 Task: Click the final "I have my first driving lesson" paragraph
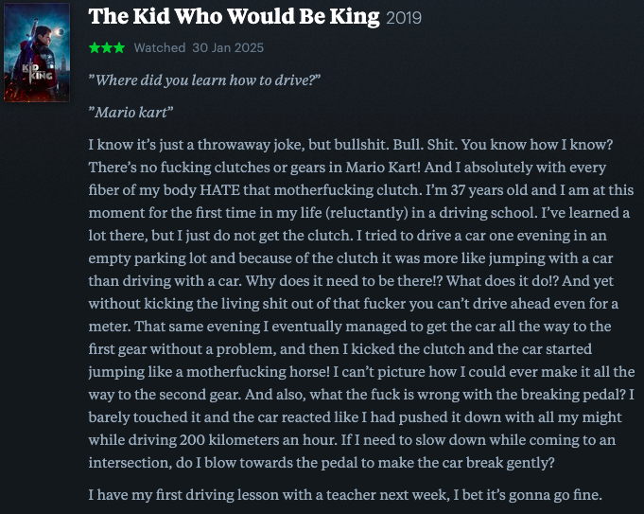point(345,495)
